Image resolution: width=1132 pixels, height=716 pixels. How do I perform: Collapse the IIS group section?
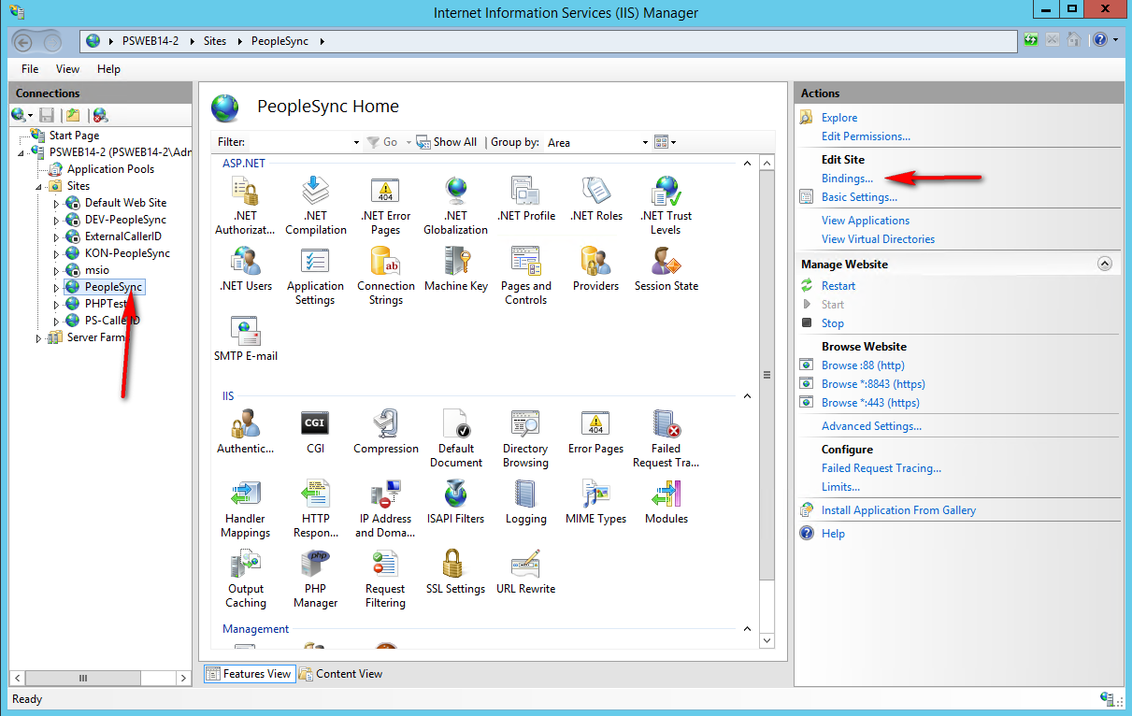tap(747, 396)
